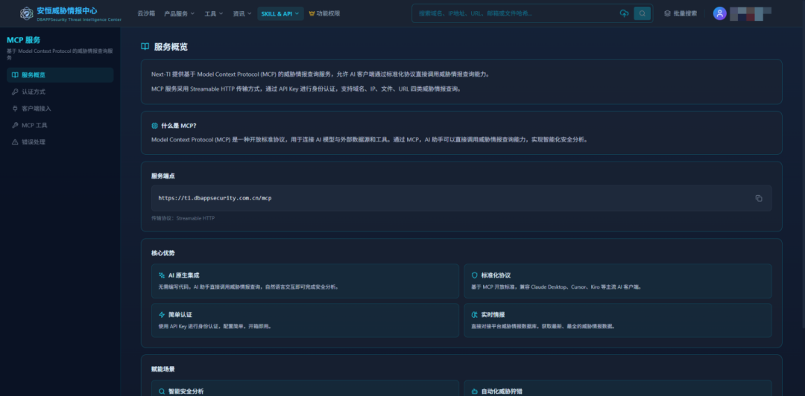805x396 pixels.
Task: Click the icon beside 实时情报
Action: click(474, 314)
